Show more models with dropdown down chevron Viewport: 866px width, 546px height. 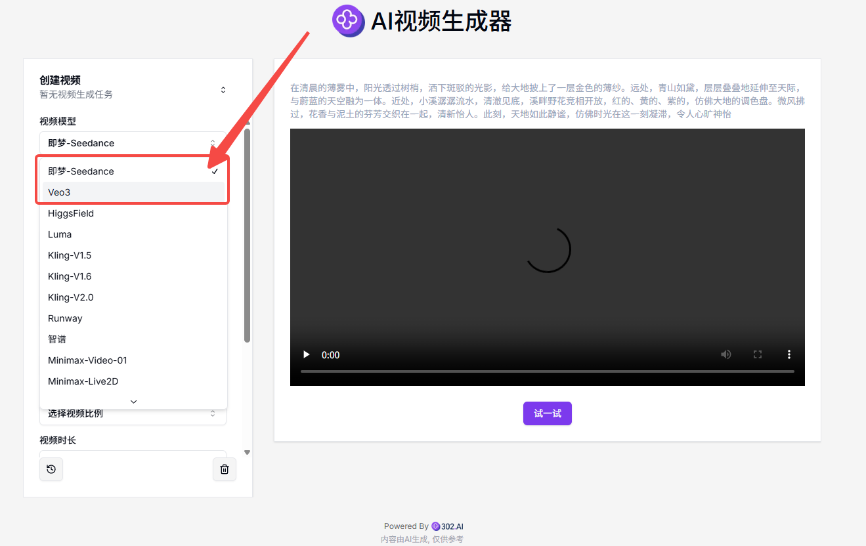[x=134, y=401]
